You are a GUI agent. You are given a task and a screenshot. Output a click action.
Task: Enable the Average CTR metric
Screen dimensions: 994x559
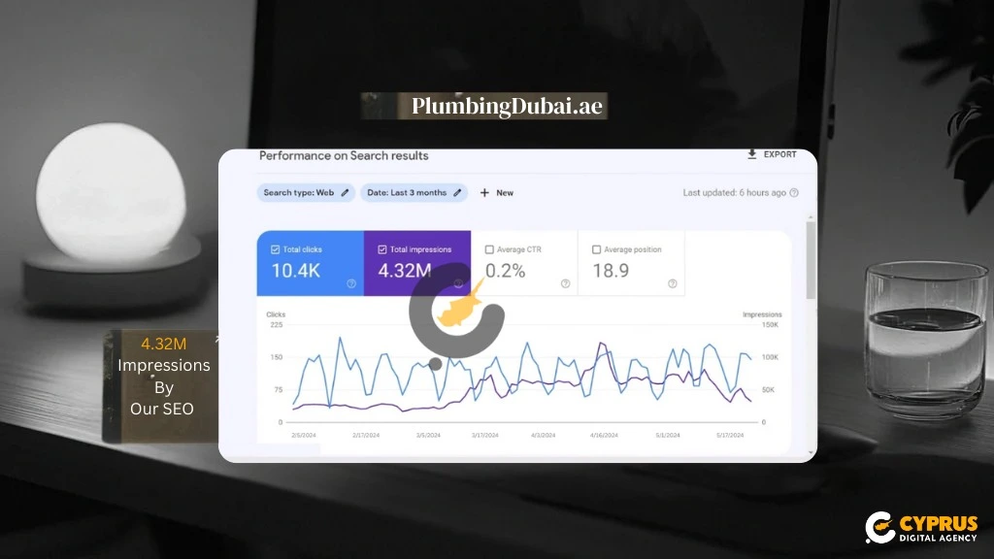[490, 248]
